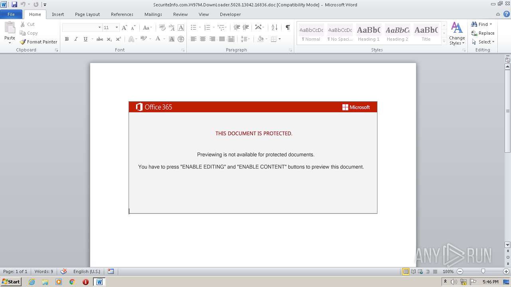Image resolution: width=511 pixels, height=287 pixels.
Task: Select Print Layout view button
Action: 406,271
